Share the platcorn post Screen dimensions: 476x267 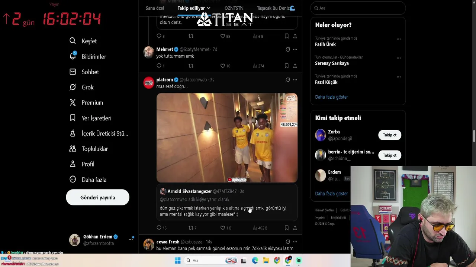click(295, 228)
